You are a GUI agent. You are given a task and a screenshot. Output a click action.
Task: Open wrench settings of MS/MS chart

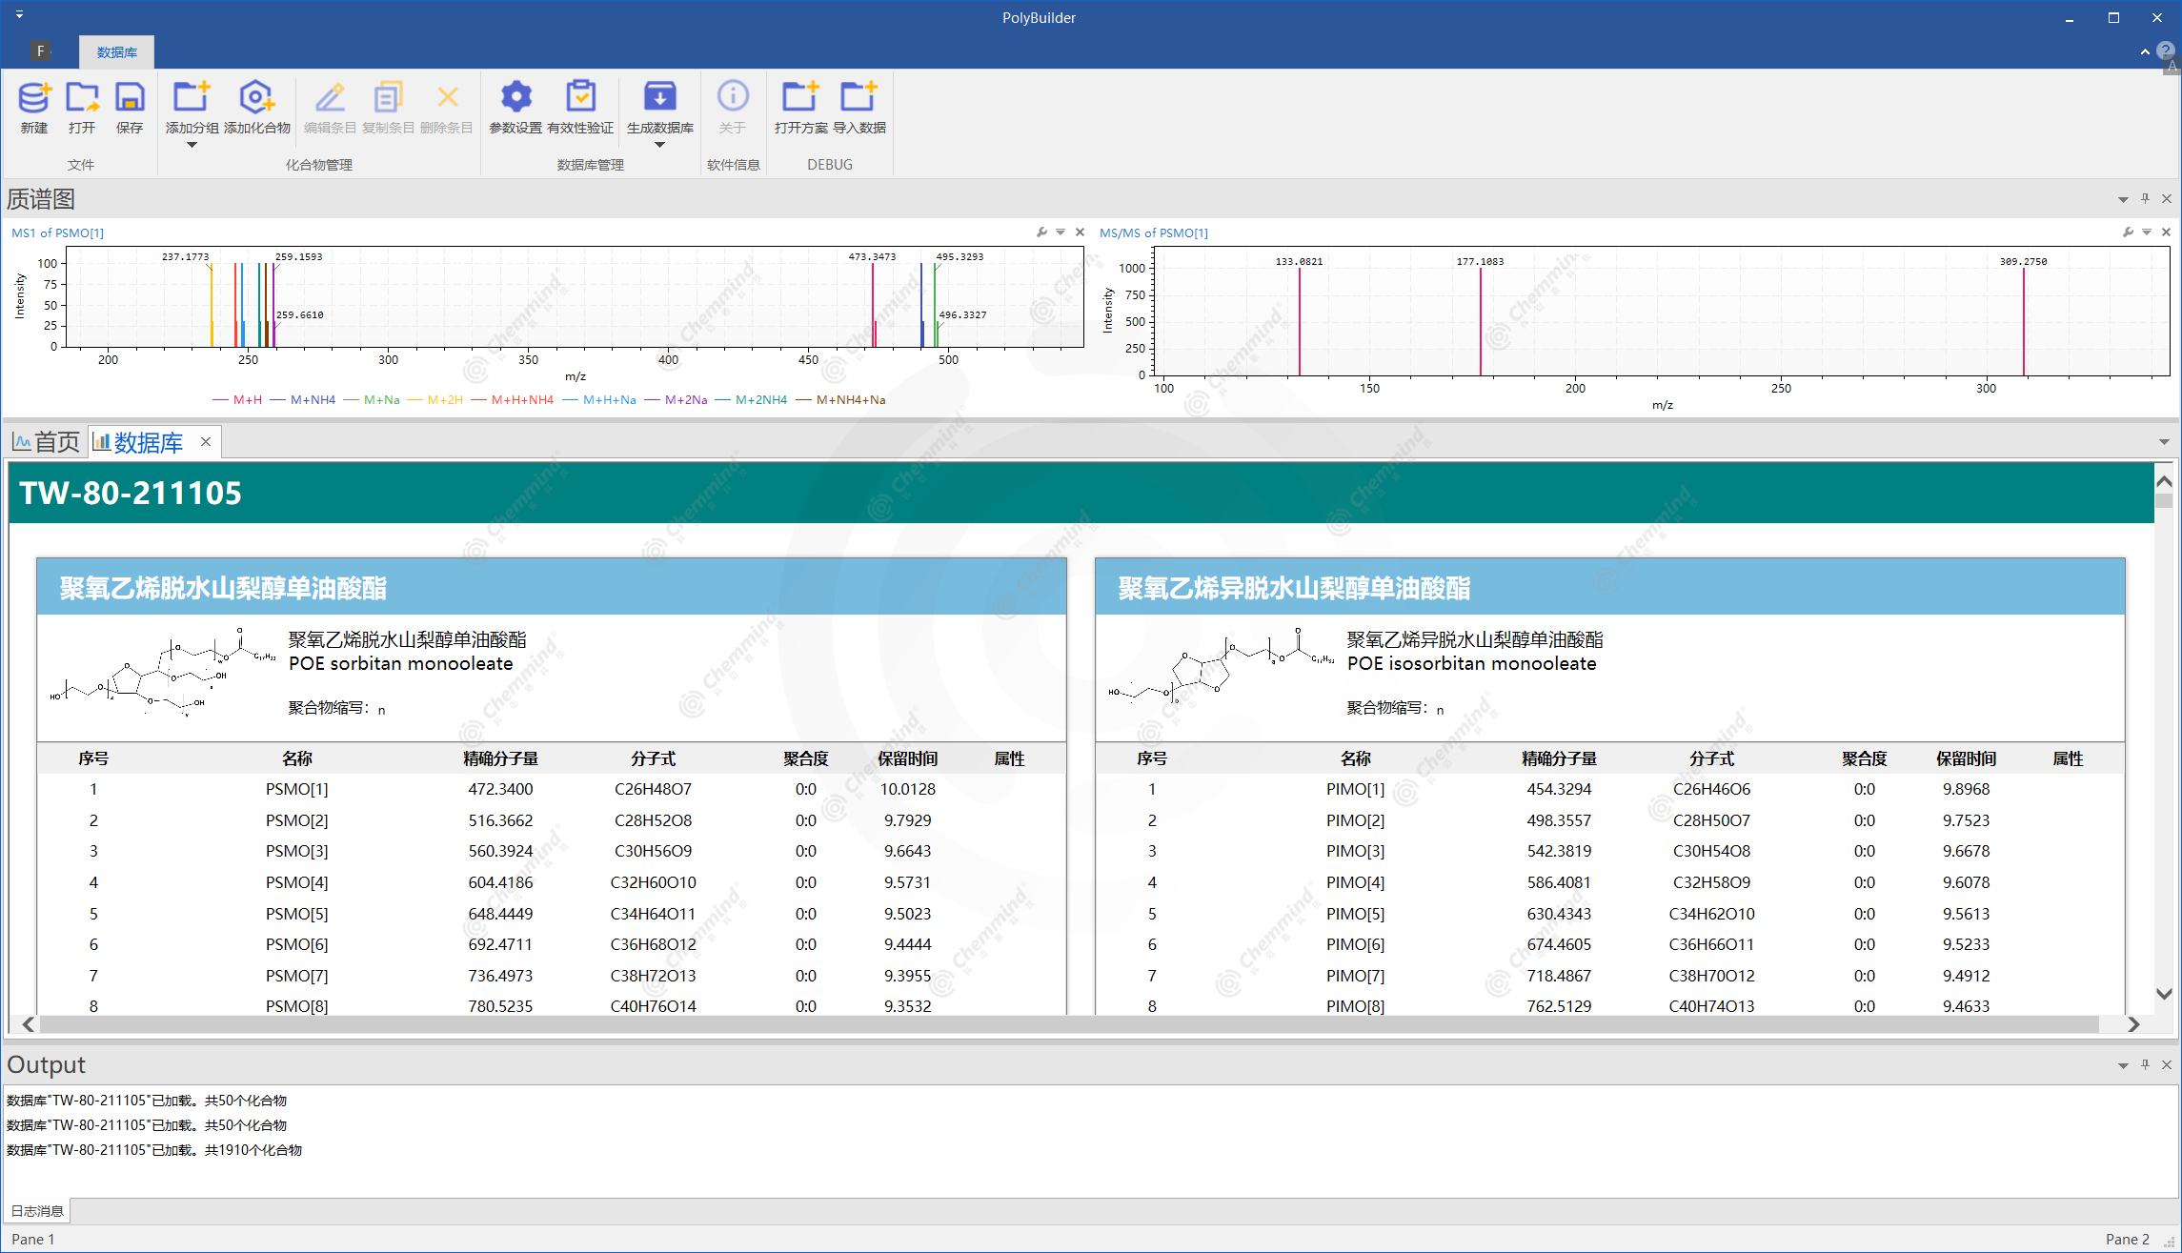click(x=2128, y=232)
